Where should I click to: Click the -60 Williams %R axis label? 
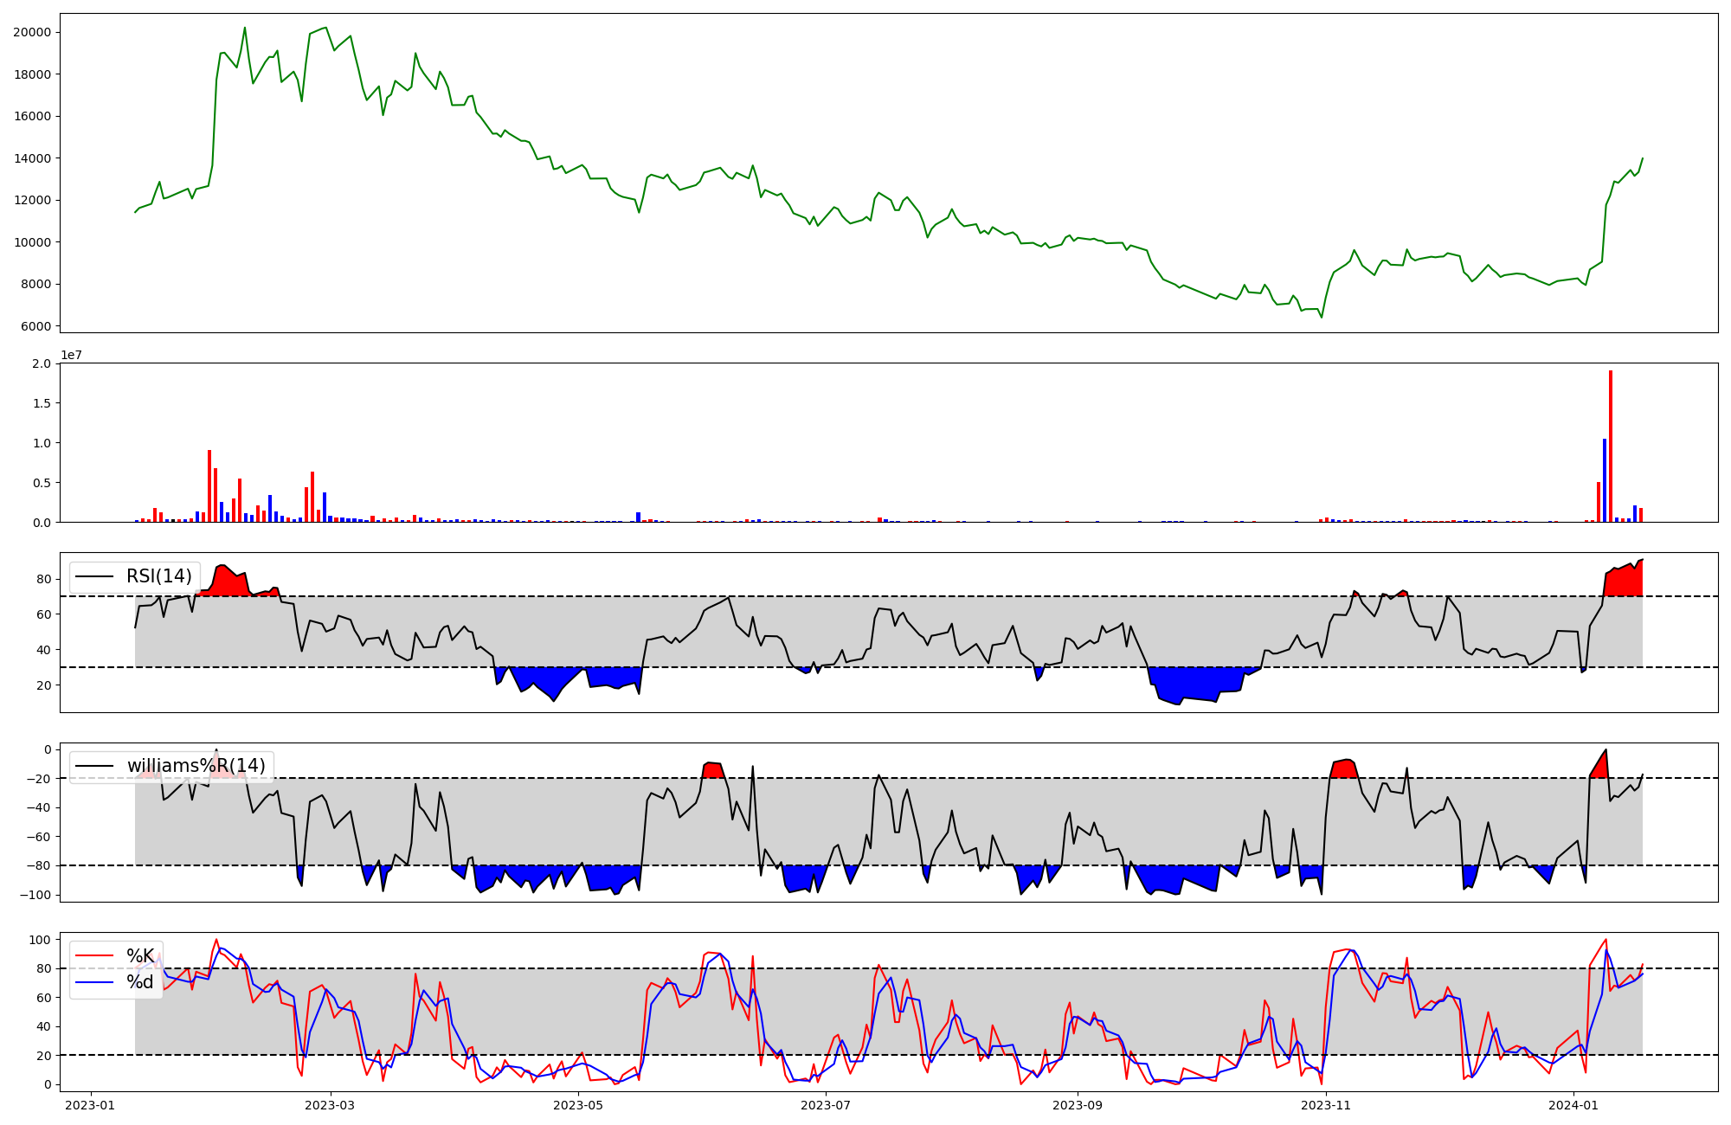(38, 837)
